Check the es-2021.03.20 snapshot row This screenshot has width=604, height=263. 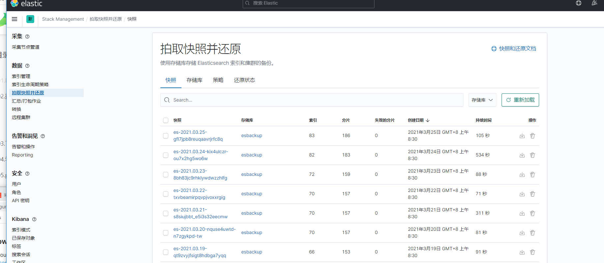166,233
